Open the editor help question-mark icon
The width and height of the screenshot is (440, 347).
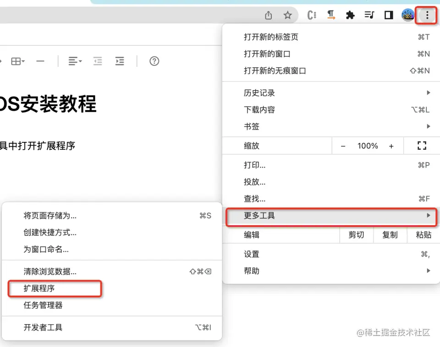154,61
